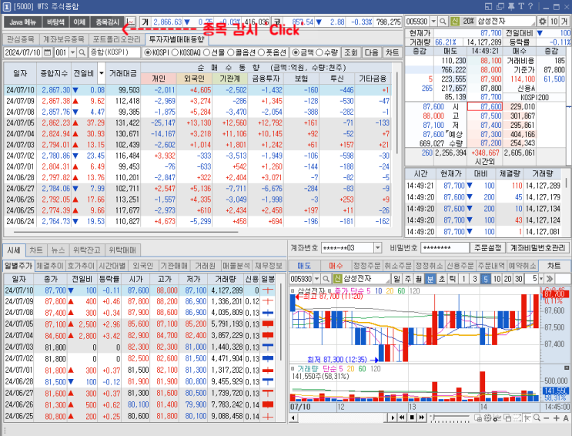Image resolution: width=572 pixels, height=436 pixels.
Task: Expand more chart options with >> arrows
Action: click(550, 279)
